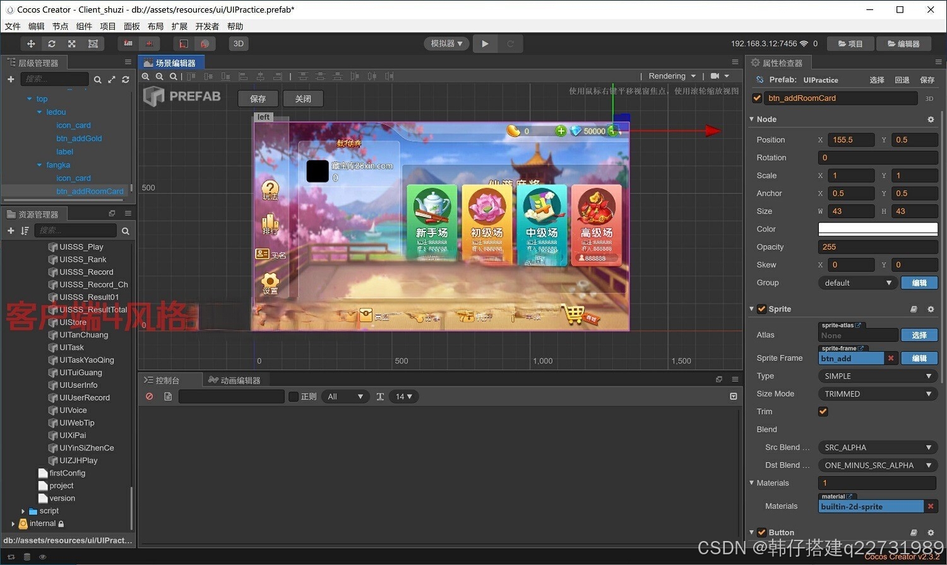The height and width of the screenshot is (565, 947).
Task: Open the Sprite Type SIMPLE dropdown
Action: point(878,376)
